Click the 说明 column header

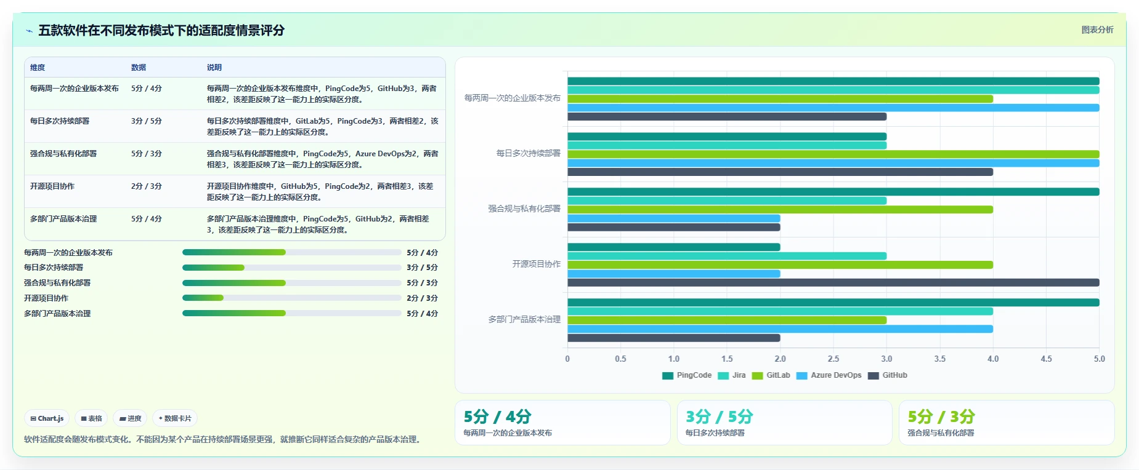tap(214, 68)
